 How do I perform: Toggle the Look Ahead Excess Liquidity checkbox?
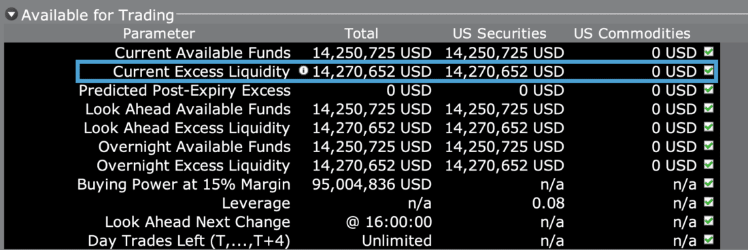tap(709, 127)
